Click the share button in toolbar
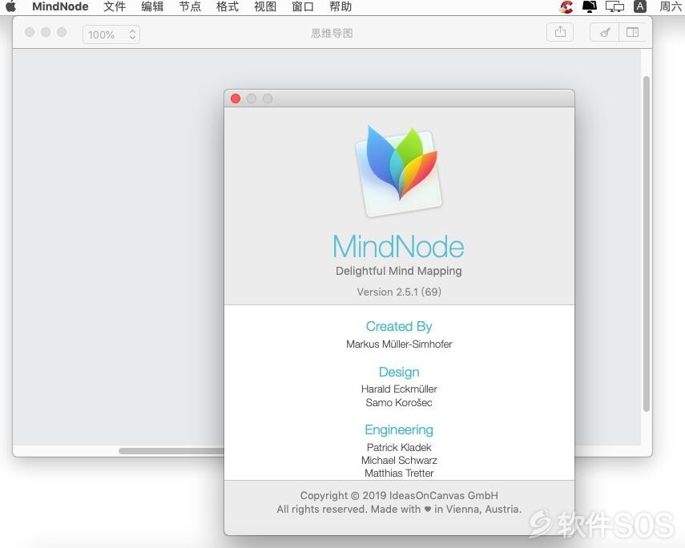685x548 pixels. (x=560, y=32)
